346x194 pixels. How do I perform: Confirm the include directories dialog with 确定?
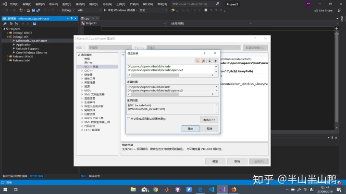pos(190,129)
